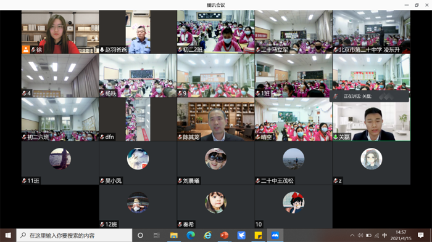Toggle the volume icon in system tray
Viewport: 432px width, 242px height.
(x=360, y=235)
